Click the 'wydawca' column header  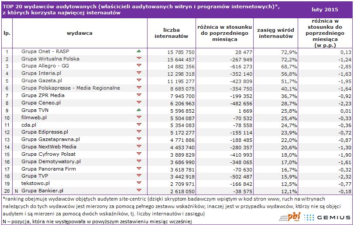point(79,33)
